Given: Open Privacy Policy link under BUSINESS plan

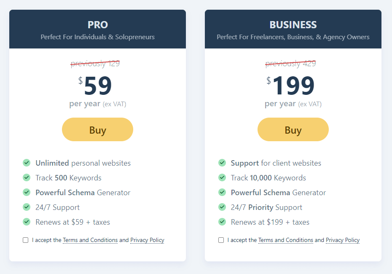Looking at the screenshot, I should [x=343, y=240].
